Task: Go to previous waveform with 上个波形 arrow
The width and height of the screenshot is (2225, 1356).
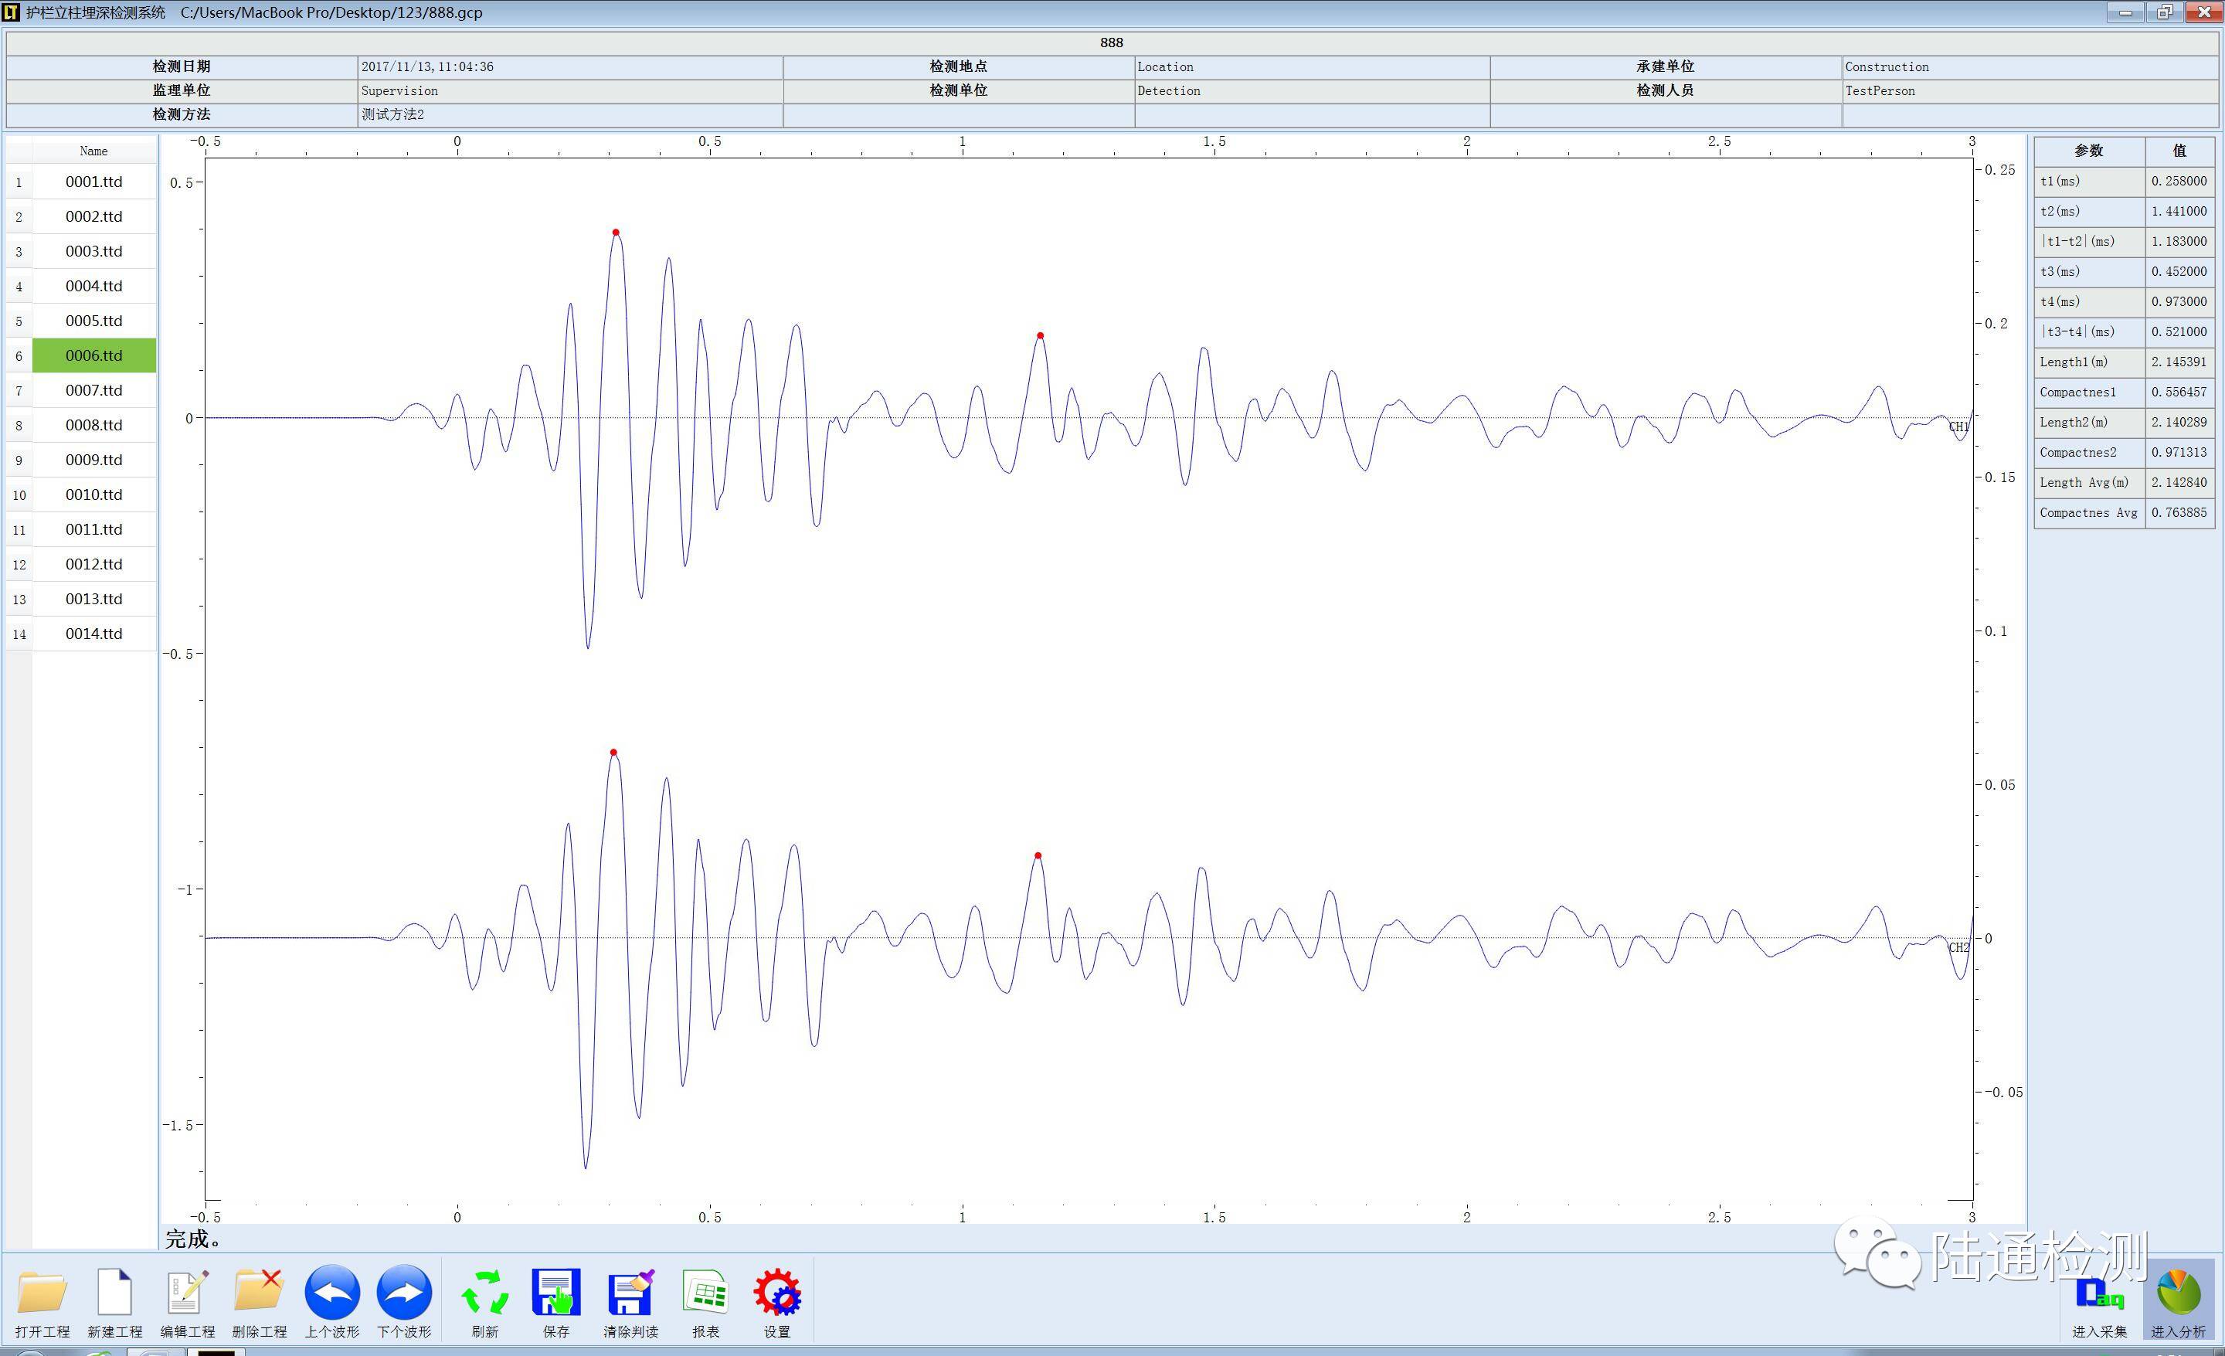Action: [x=331, y=1292]
